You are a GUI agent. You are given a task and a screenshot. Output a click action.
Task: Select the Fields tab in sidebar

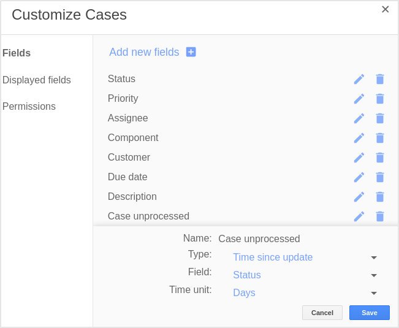tap(17, 53)
